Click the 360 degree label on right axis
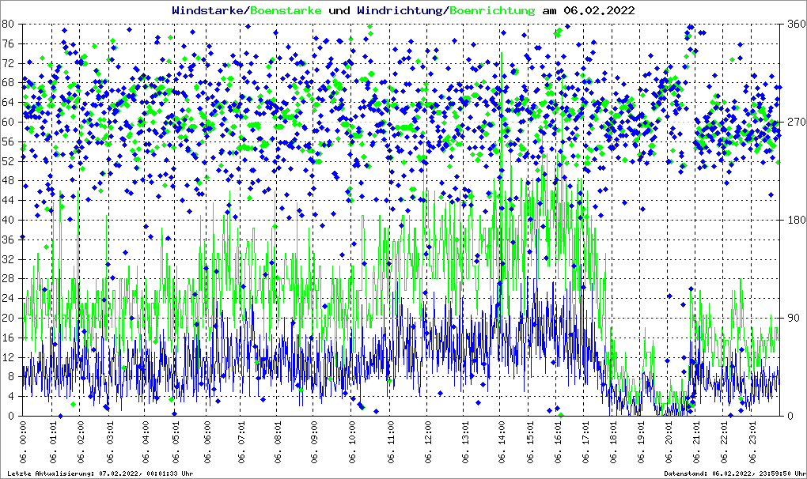Image resolution: width=807 pixels, height=479 pixels. (792, 24)
